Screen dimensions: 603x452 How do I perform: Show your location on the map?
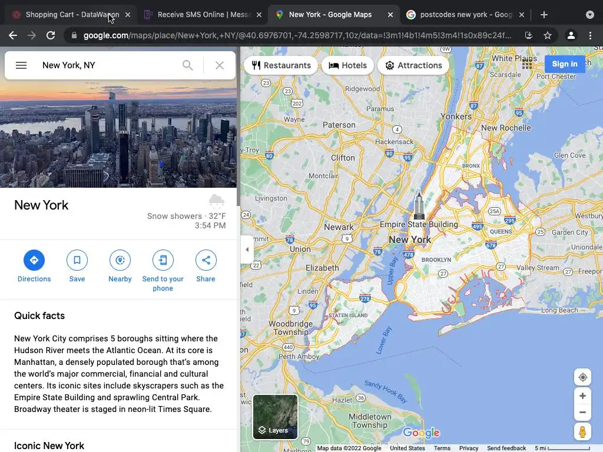(x=582, y=377)
